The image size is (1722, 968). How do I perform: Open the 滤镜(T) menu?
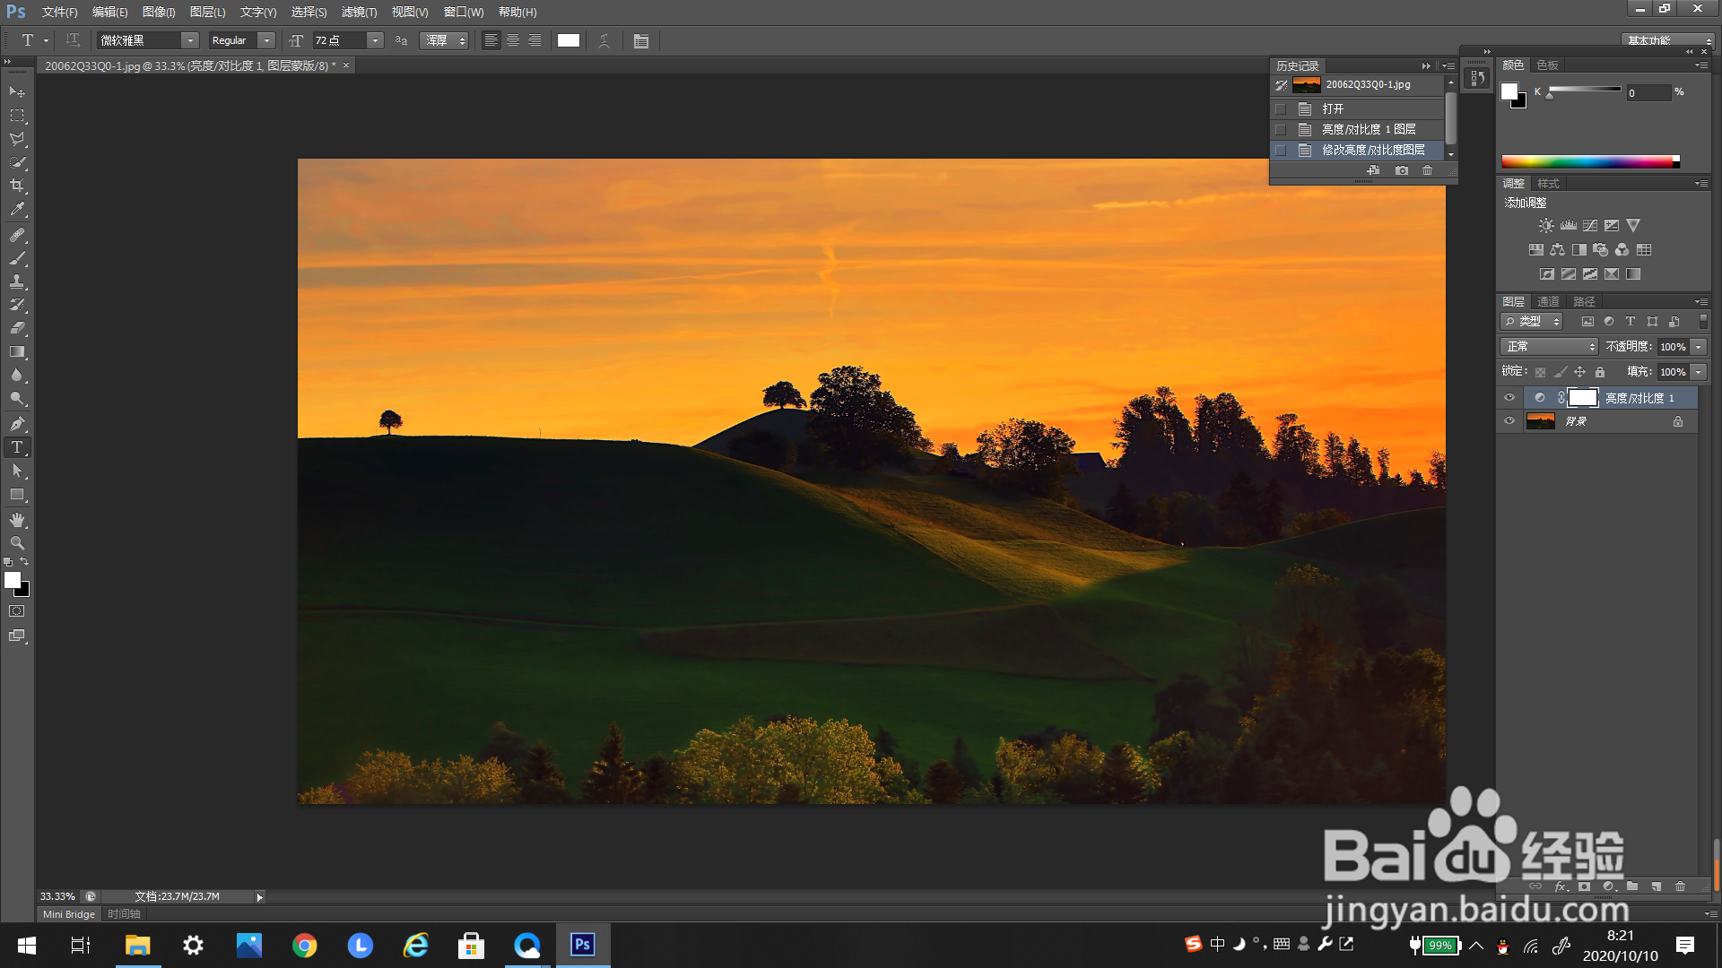[359, 12]
